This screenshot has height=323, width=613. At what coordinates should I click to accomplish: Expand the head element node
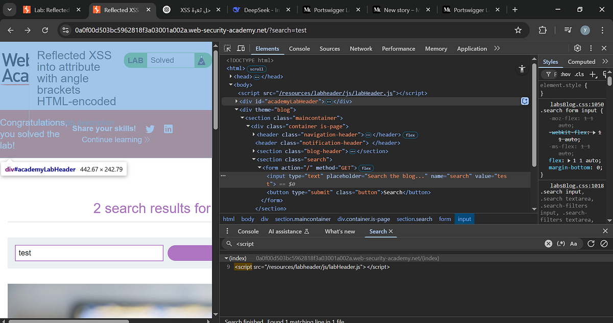[x=231, y=77]
